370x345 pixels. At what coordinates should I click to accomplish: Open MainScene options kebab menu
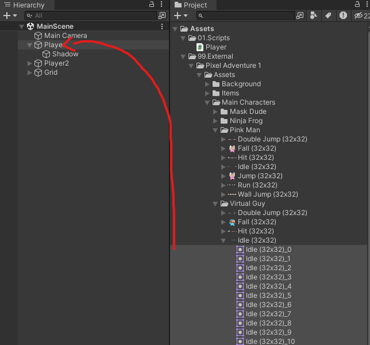pos(162,26)
